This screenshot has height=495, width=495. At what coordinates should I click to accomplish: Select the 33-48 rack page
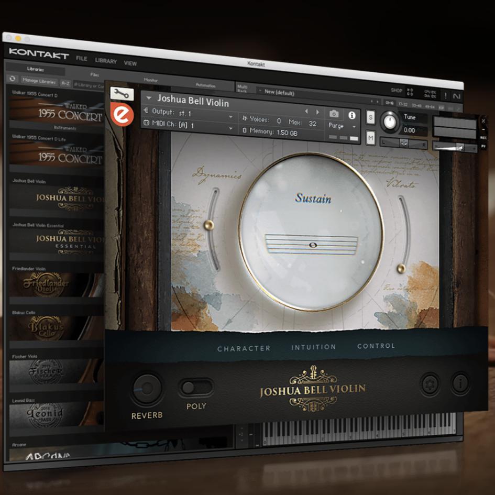(416, 105)
